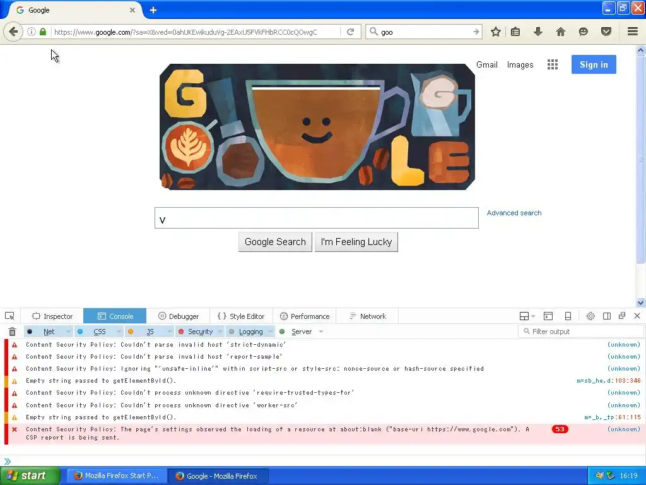Click the repeated-error count badge 53
Viewport: 646px width, 485px height.
click(x=560, y=429)
